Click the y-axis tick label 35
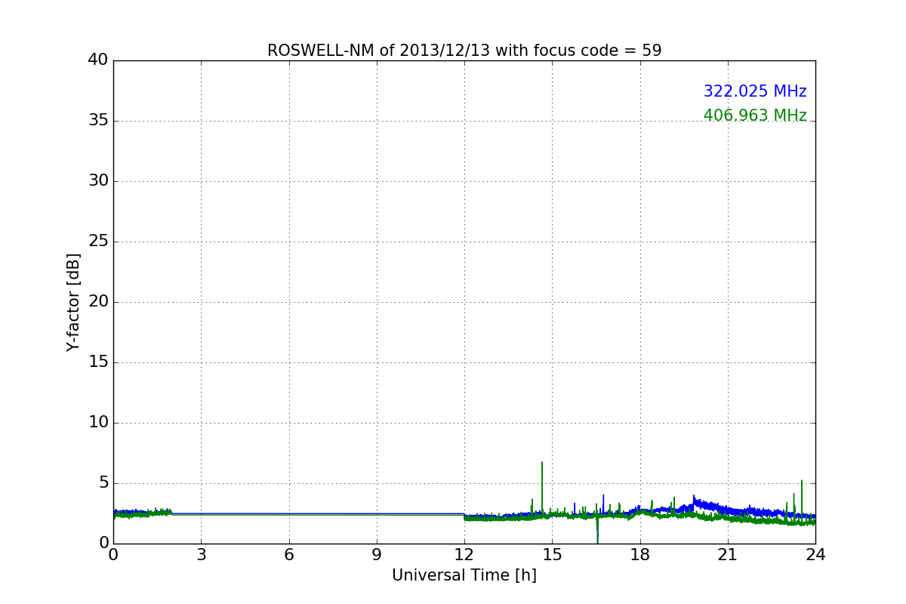Image resolution: width=906 pixels, height=604 pixels. [x=98, y=121]
